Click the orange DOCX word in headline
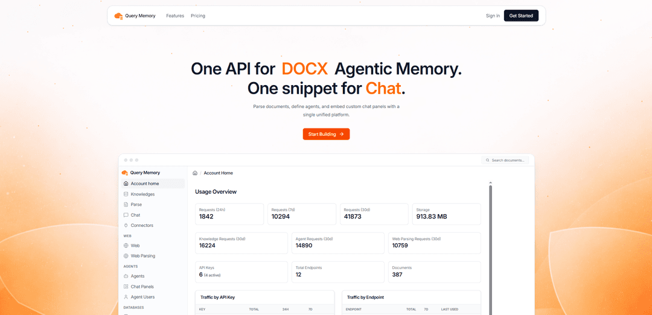This screenshot has height=315, width=652. point(304,69)
